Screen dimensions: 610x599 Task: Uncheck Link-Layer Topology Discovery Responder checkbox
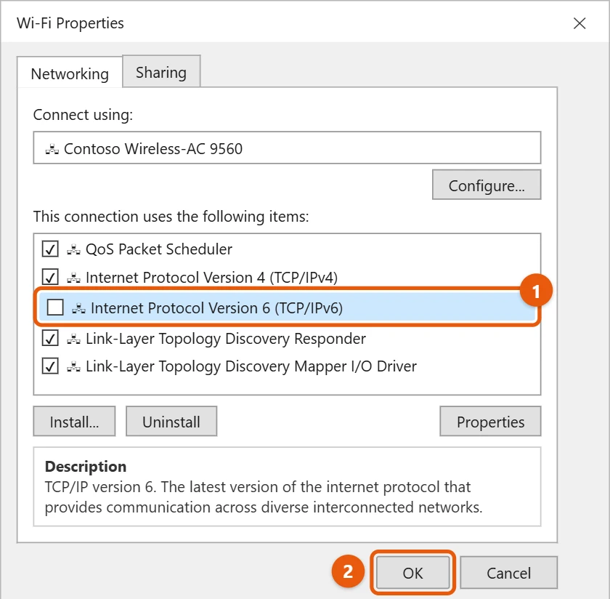coord(50,339)
